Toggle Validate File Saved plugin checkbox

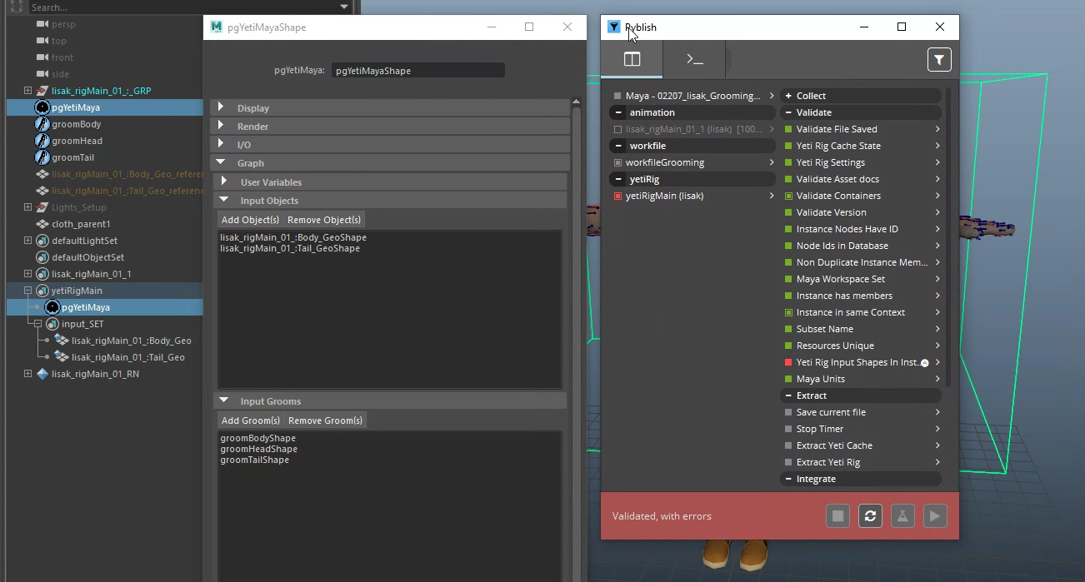788,129
